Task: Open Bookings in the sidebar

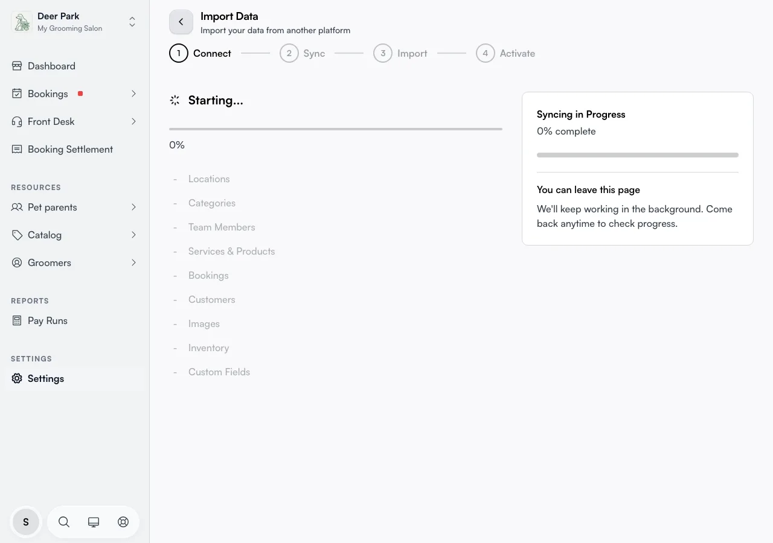Action: tap(75, 94)
